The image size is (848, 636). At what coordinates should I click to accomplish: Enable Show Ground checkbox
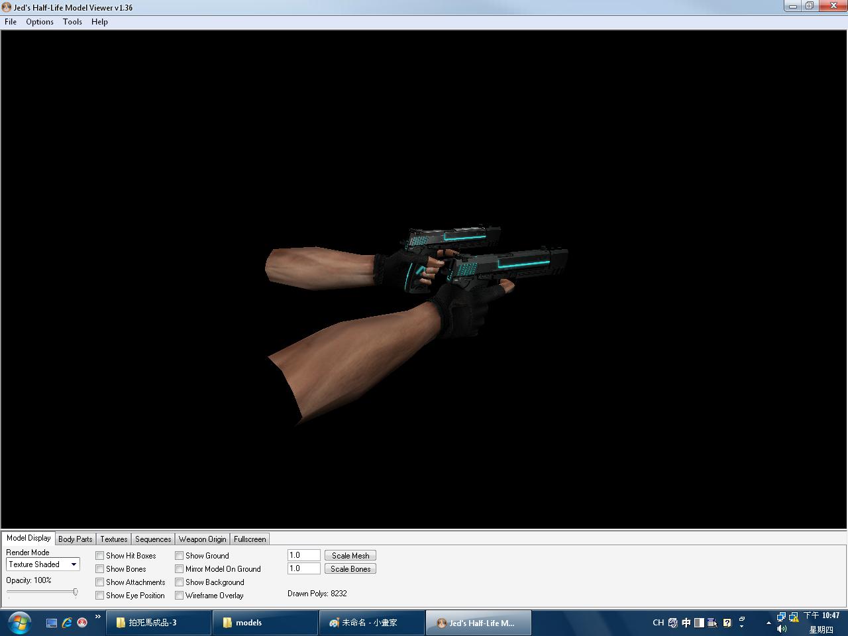point(180,556)
